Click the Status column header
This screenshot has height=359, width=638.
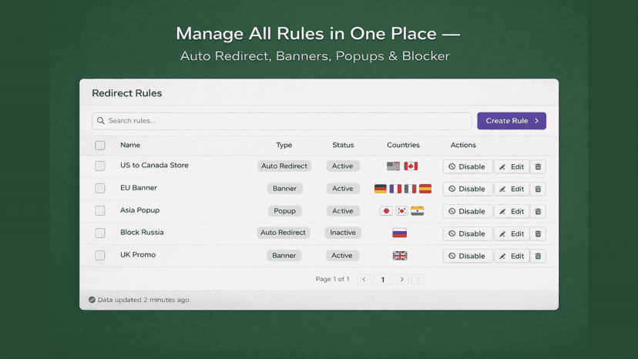coord(343,145)
